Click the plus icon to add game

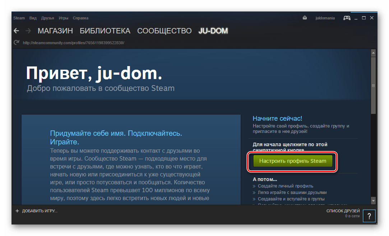(x=17, y=211)
